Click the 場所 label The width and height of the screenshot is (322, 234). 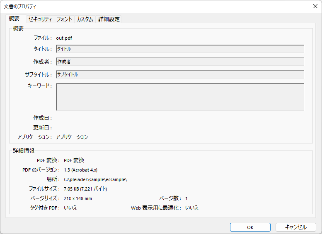(x=53, y=179)
